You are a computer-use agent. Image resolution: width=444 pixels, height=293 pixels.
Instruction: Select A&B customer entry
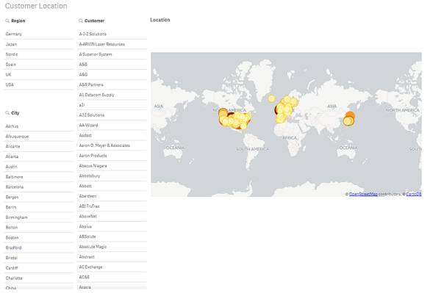click(x=112, y=65)
